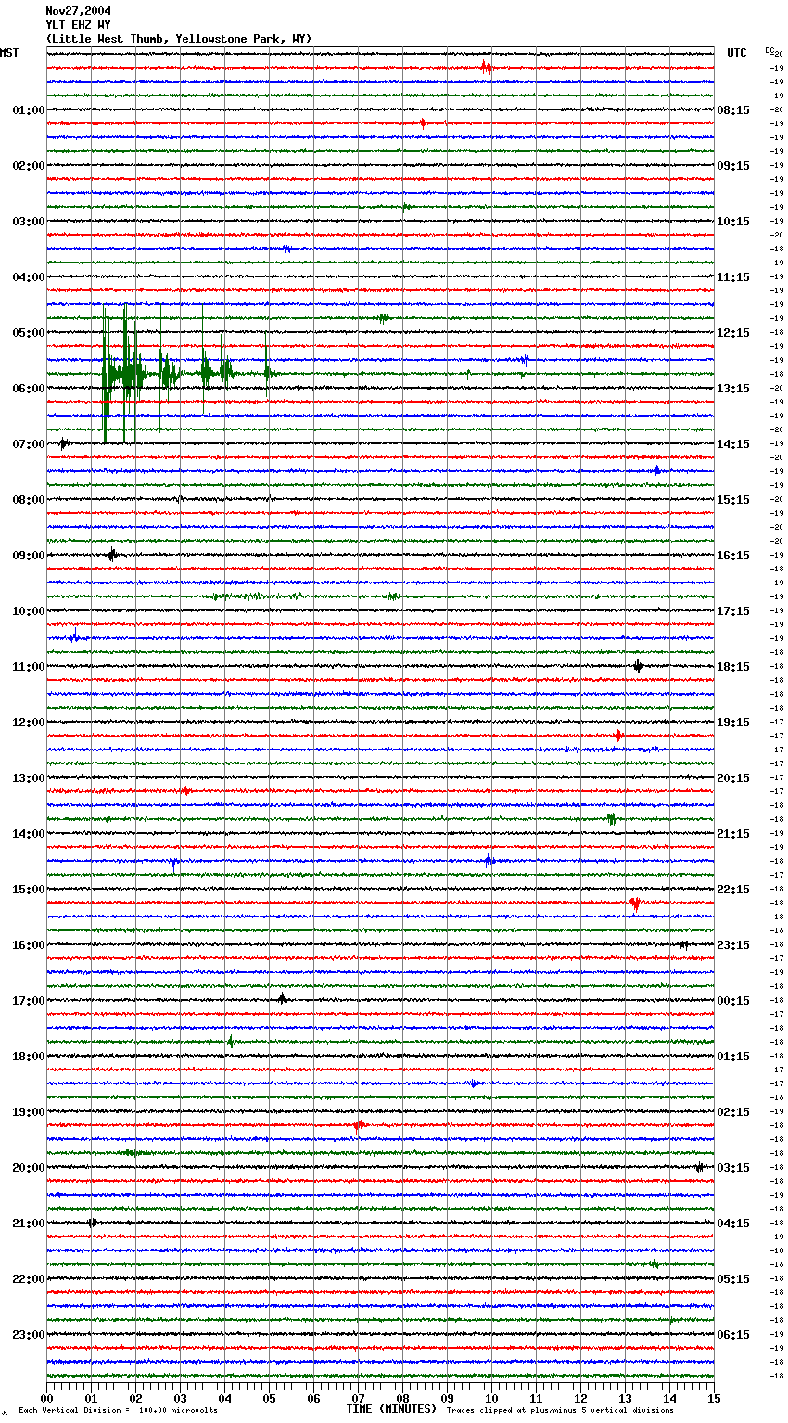Viewport: 788px width, 1423px height.
Task: Click the 18:15 UTC time label
Action: (x=733, y=667)
